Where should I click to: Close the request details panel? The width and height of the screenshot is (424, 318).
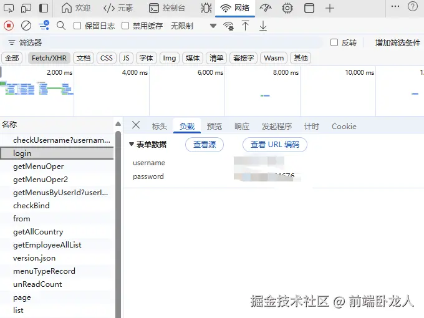[x=136, y=125]
